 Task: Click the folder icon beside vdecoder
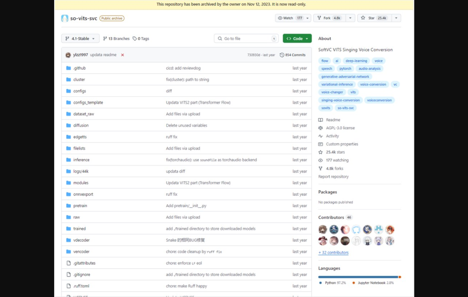tap(68, 240)
